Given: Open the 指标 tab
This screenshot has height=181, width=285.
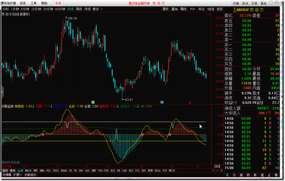Looking at the screenshot, I should tap(5, 171).
